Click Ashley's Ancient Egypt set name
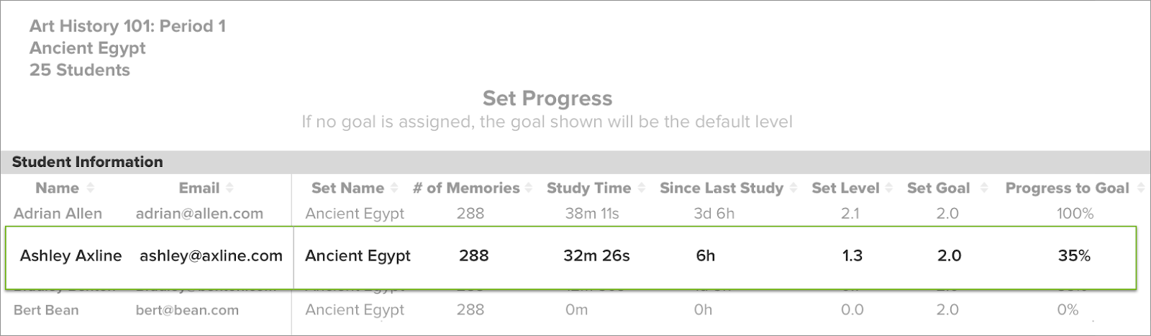The height and width of the screenshot is (336, 1151). click(x=358, y=256)
